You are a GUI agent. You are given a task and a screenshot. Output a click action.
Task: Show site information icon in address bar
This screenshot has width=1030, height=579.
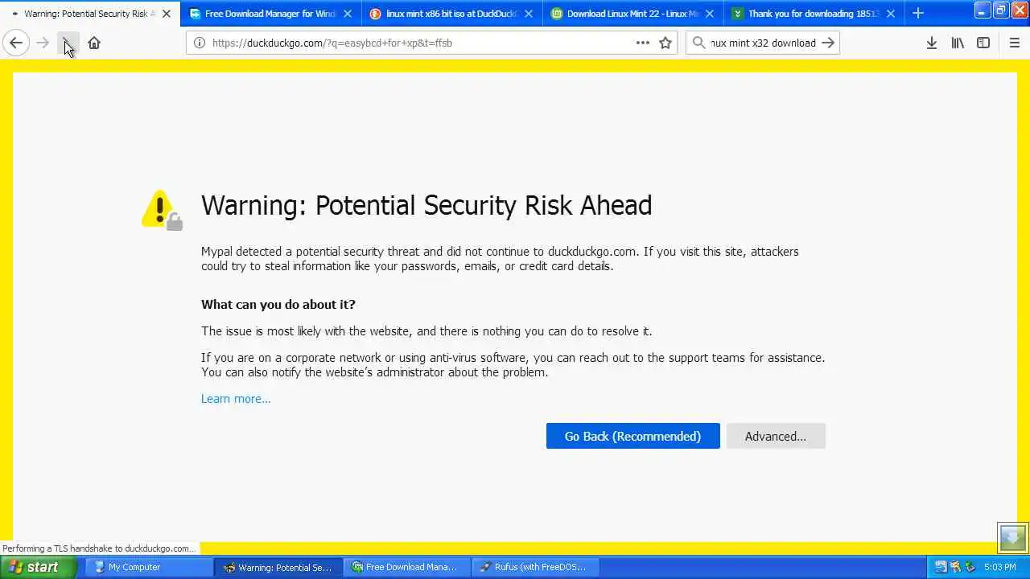coord(200,43)
